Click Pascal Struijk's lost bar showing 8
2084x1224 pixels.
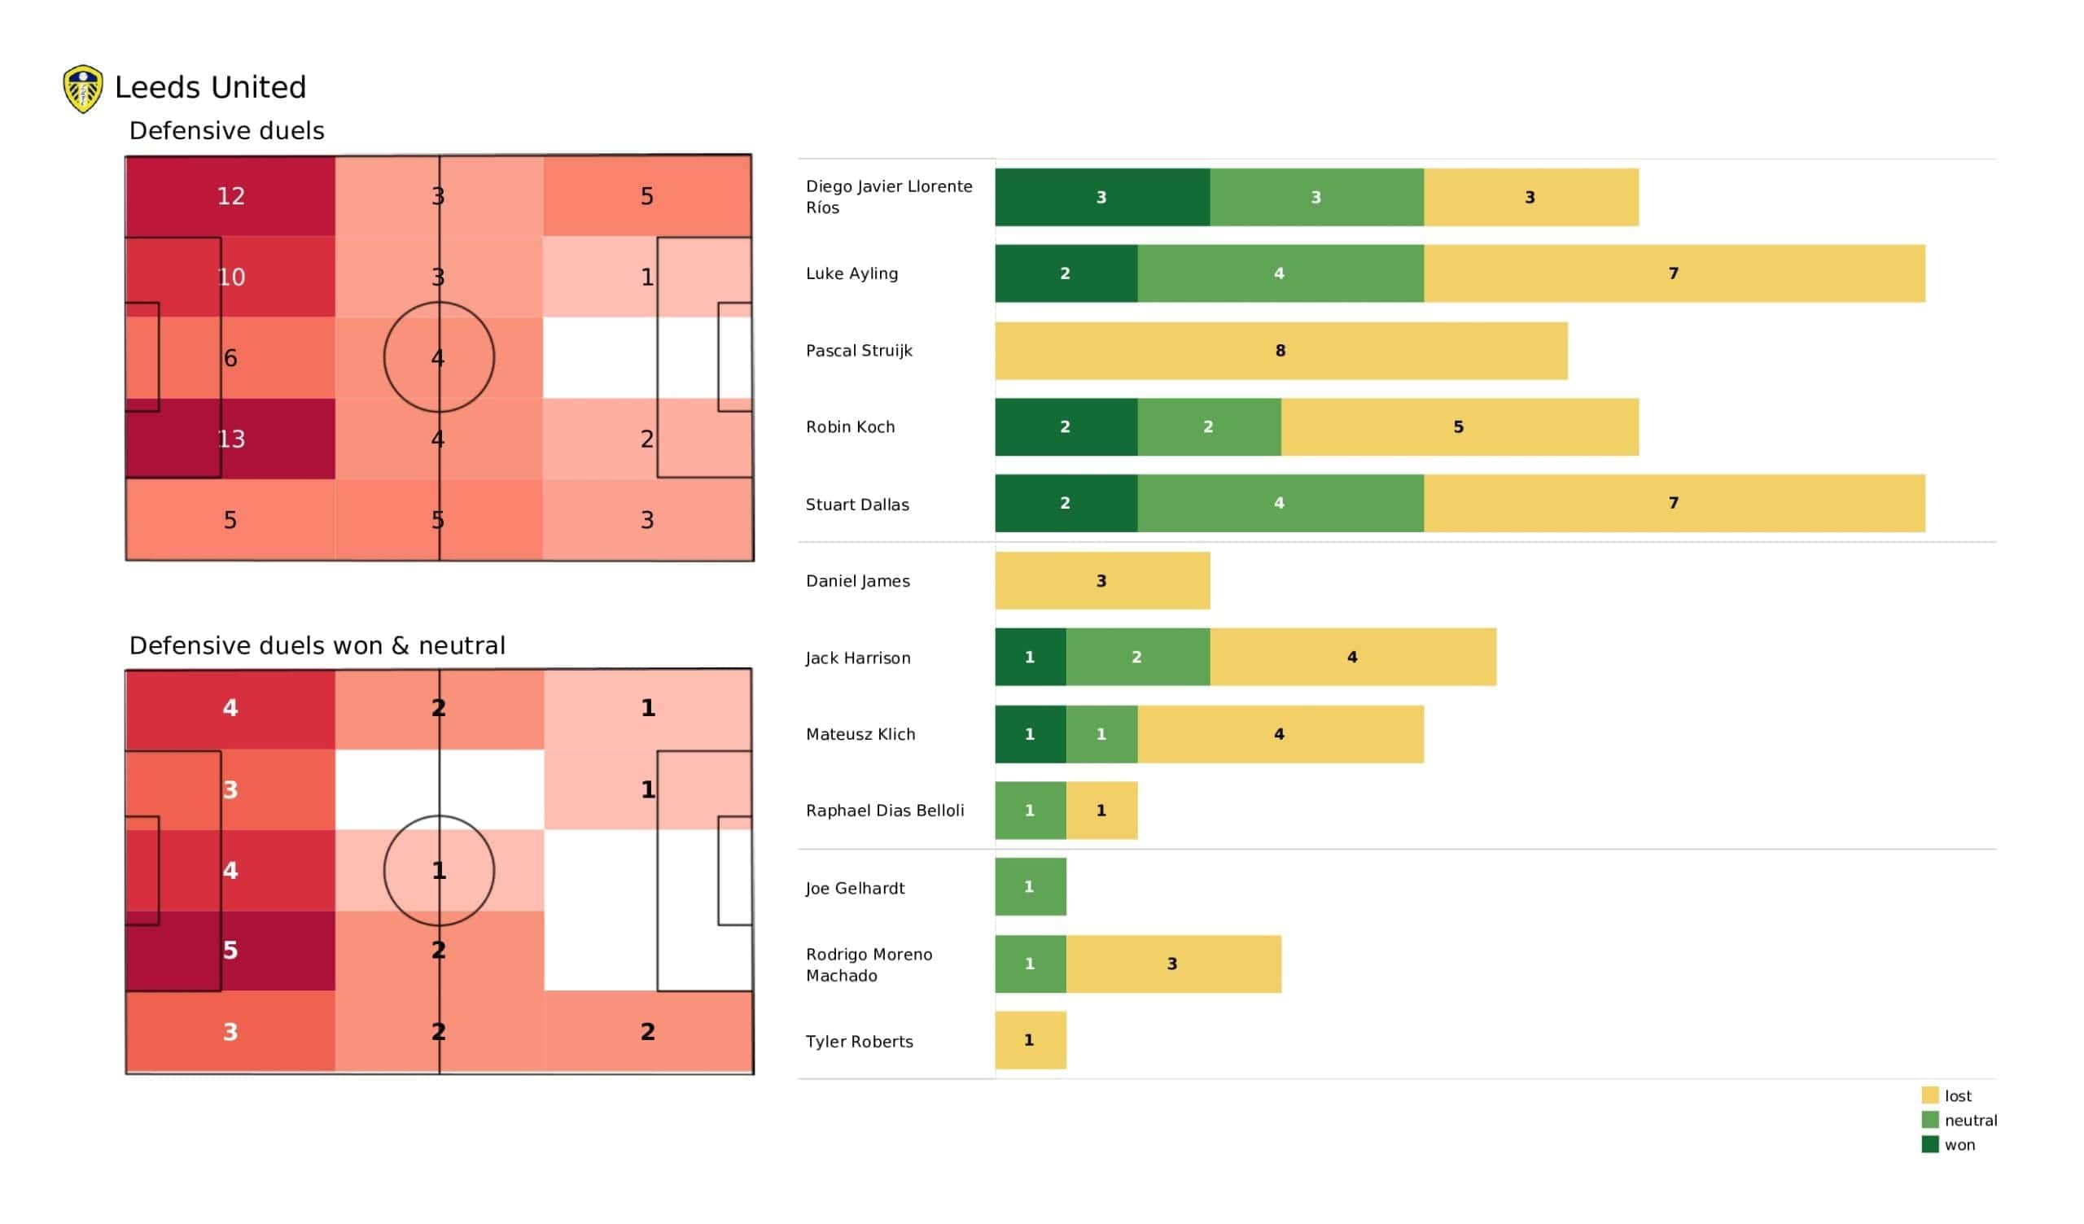click(x=1281, y=351)
